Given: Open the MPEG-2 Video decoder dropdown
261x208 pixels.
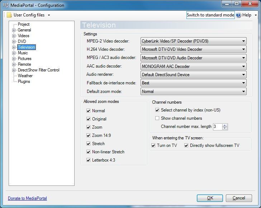Looking at the screenshot, I should pyautogui.click(x=194, y=41).
